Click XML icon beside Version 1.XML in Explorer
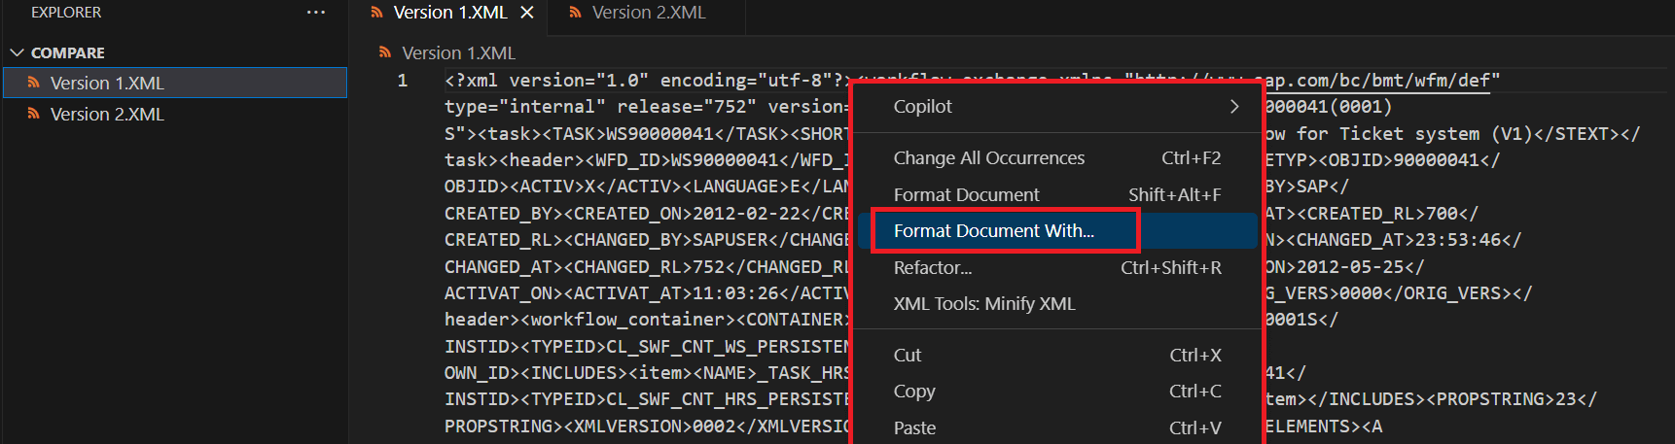Image resolution: width=1675 pixels, height=444 pixels. [x=33, y=84]
